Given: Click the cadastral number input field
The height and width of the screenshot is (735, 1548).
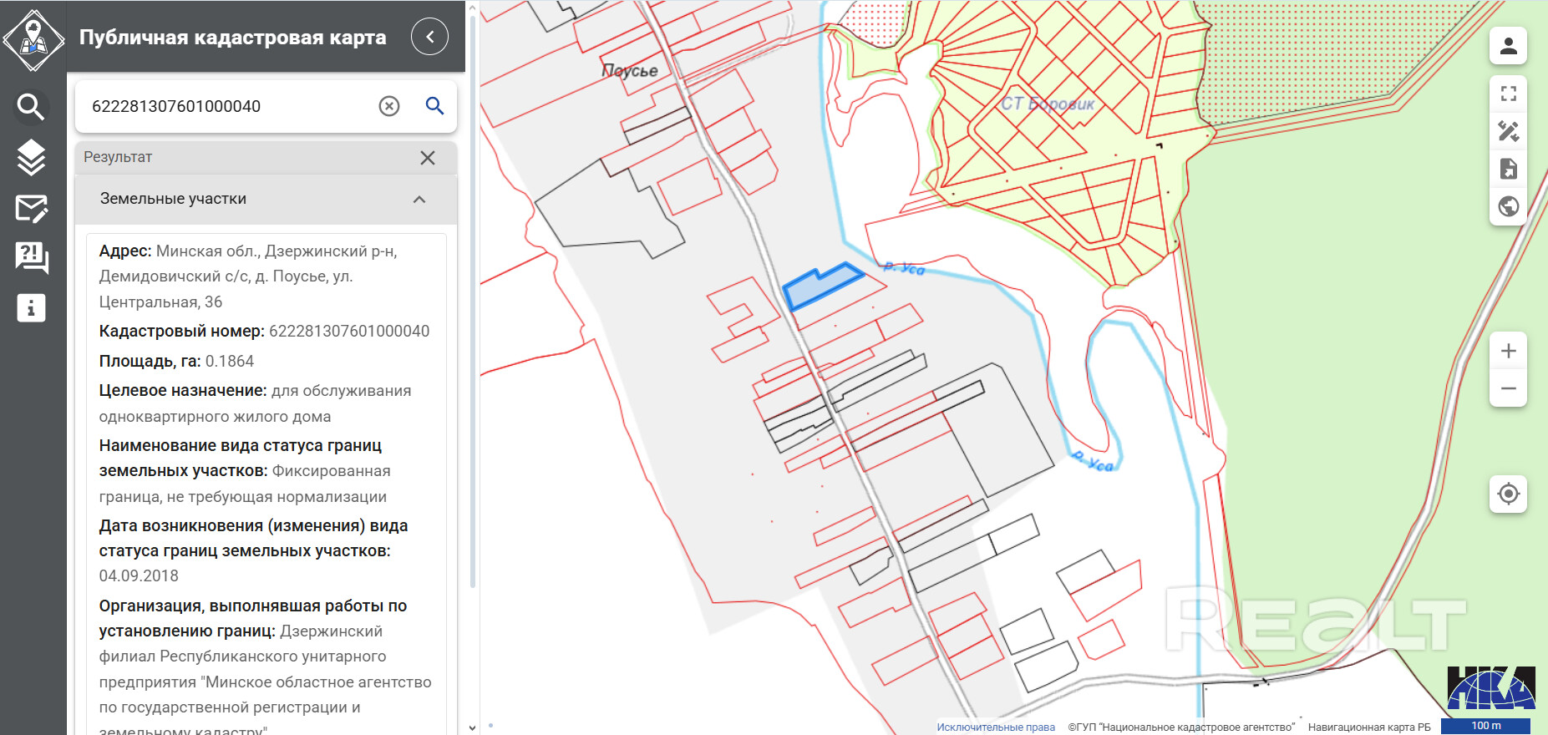Looking at the screenshot, I should tap(226, 106).
